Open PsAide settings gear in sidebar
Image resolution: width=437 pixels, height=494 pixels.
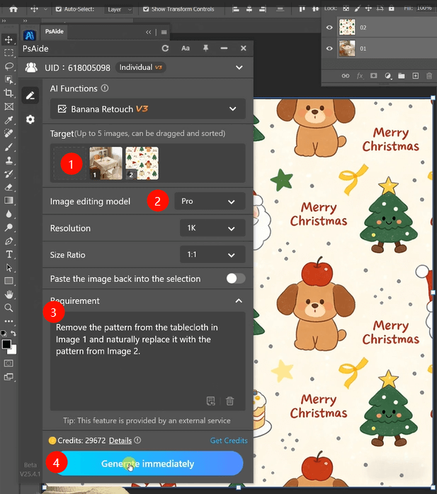30,120
